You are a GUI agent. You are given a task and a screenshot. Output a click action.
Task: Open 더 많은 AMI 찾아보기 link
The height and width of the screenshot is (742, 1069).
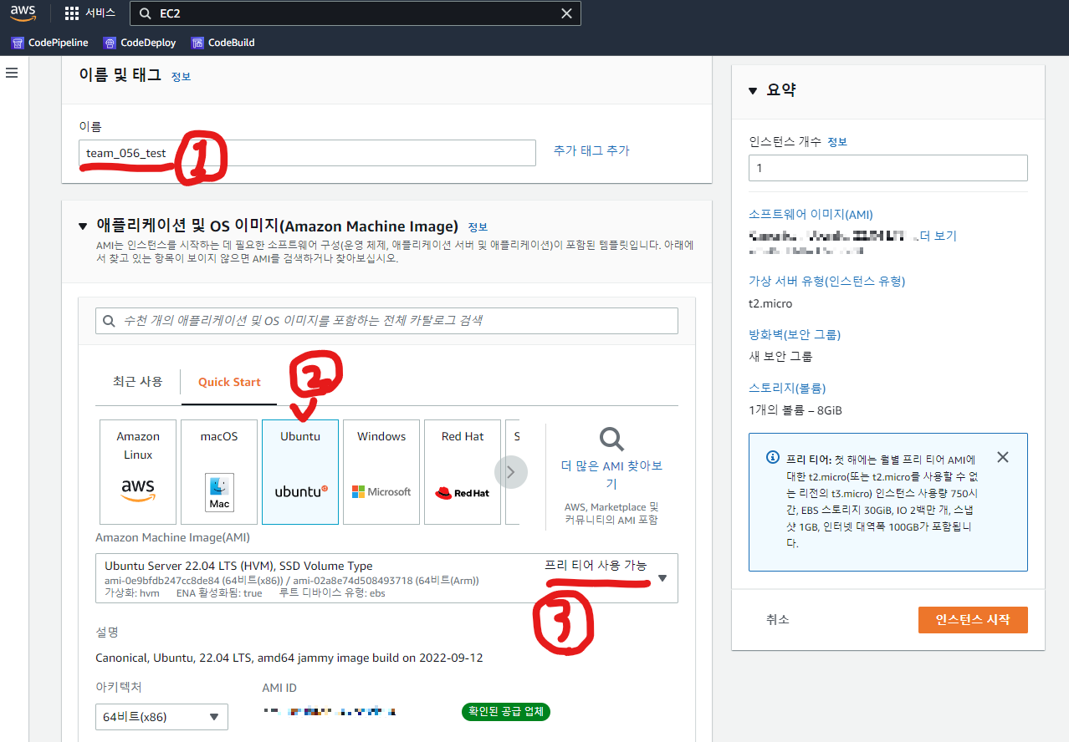click(x=611, y=474)
